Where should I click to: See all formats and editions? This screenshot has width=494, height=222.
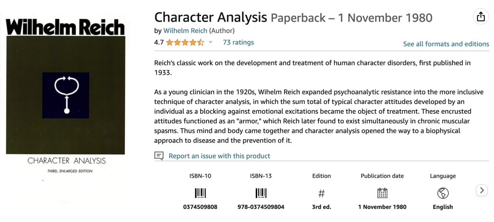(446, 44)
